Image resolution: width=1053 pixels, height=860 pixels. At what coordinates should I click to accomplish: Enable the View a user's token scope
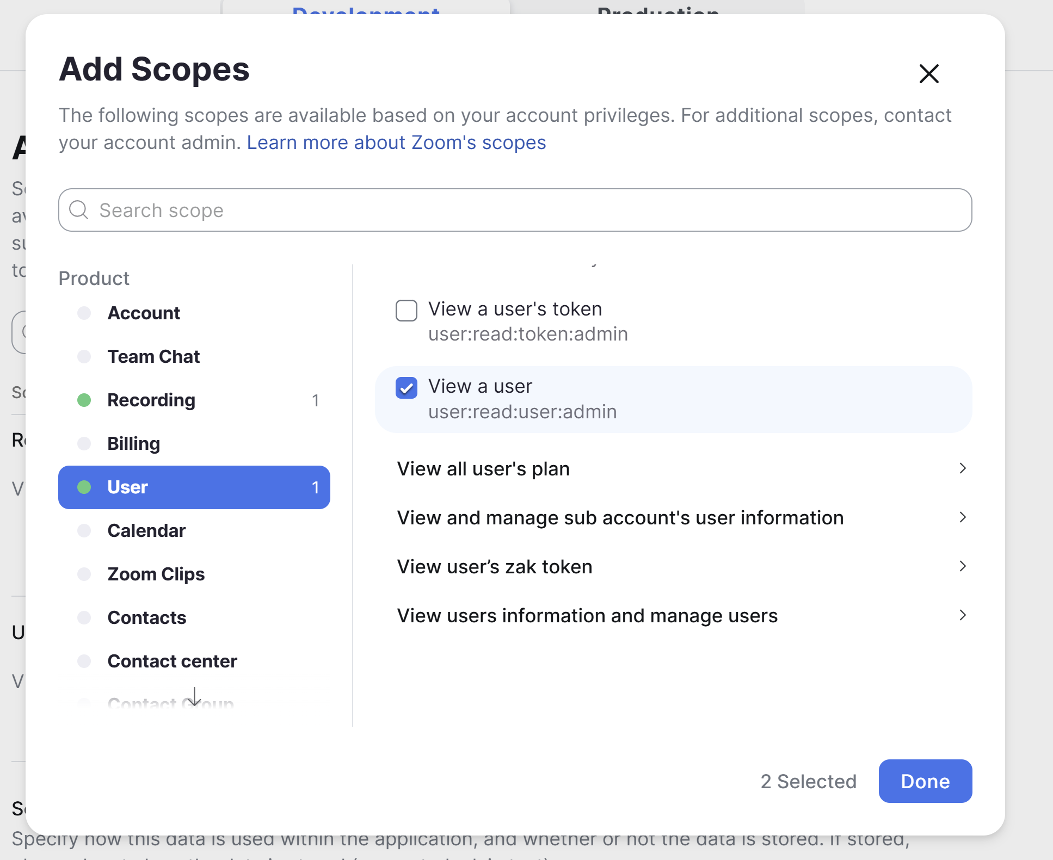pos(406,311)
